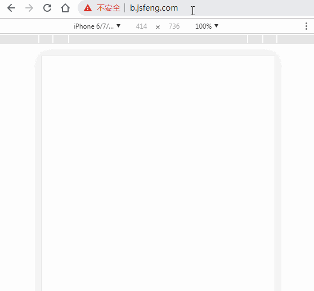Viewport: 314px width, 291px height.
Task: Focus the 414 width field
Action: (141, 26)
